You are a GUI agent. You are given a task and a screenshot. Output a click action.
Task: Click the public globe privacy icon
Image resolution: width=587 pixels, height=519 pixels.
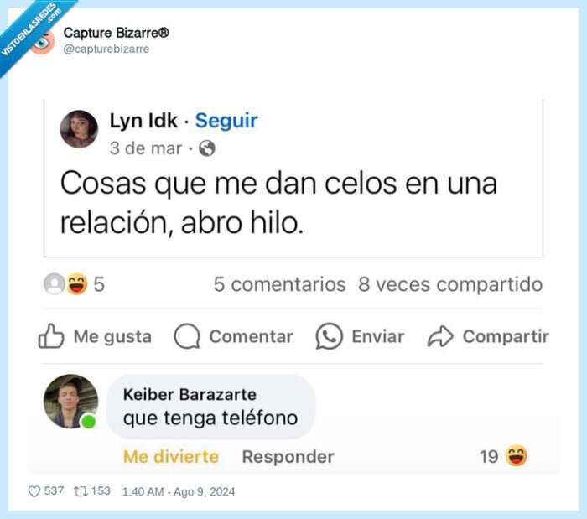pyautogui.click(x=207, y=148)
